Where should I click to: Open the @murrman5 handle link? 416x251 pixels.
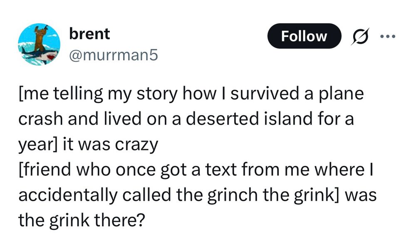114,54
